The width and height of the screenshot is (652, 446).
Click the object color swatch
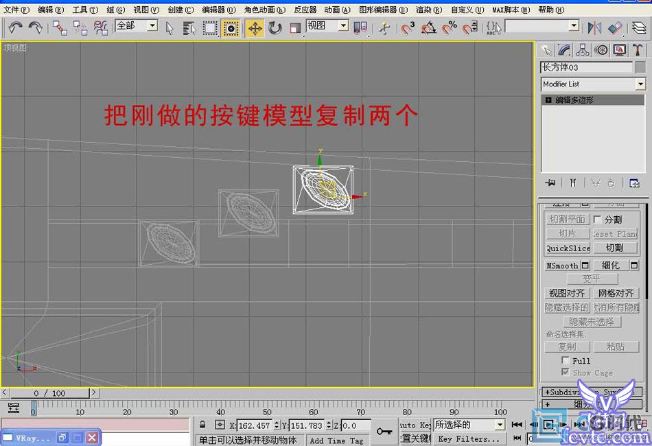(641, 67)
